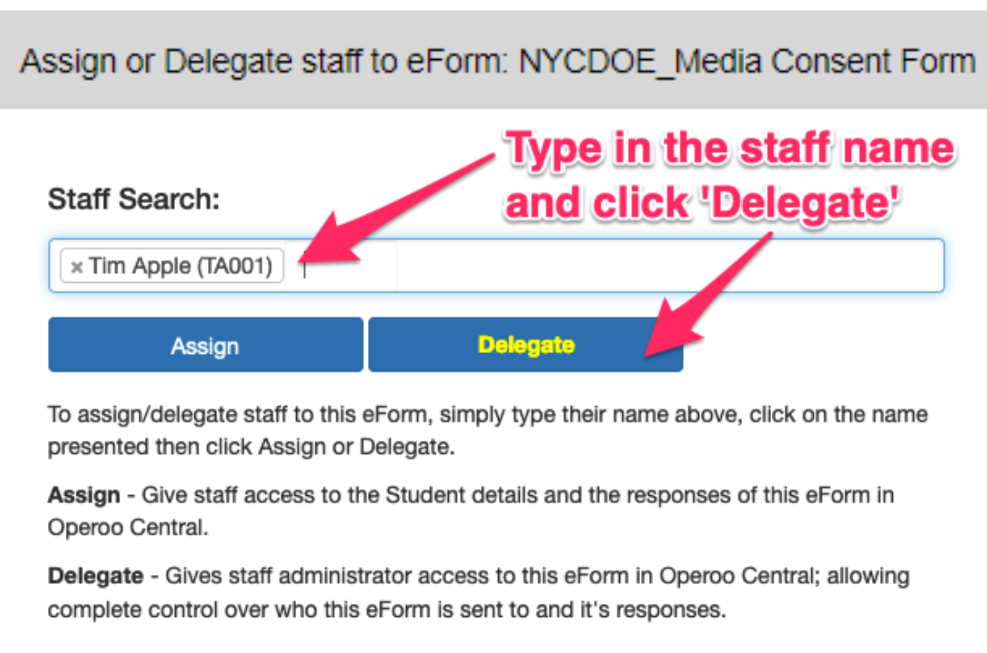Viewport: 987px width, 653px height.
Task: Click the Staff Search label
Action: pyautogui.click(x=134, y=199)
